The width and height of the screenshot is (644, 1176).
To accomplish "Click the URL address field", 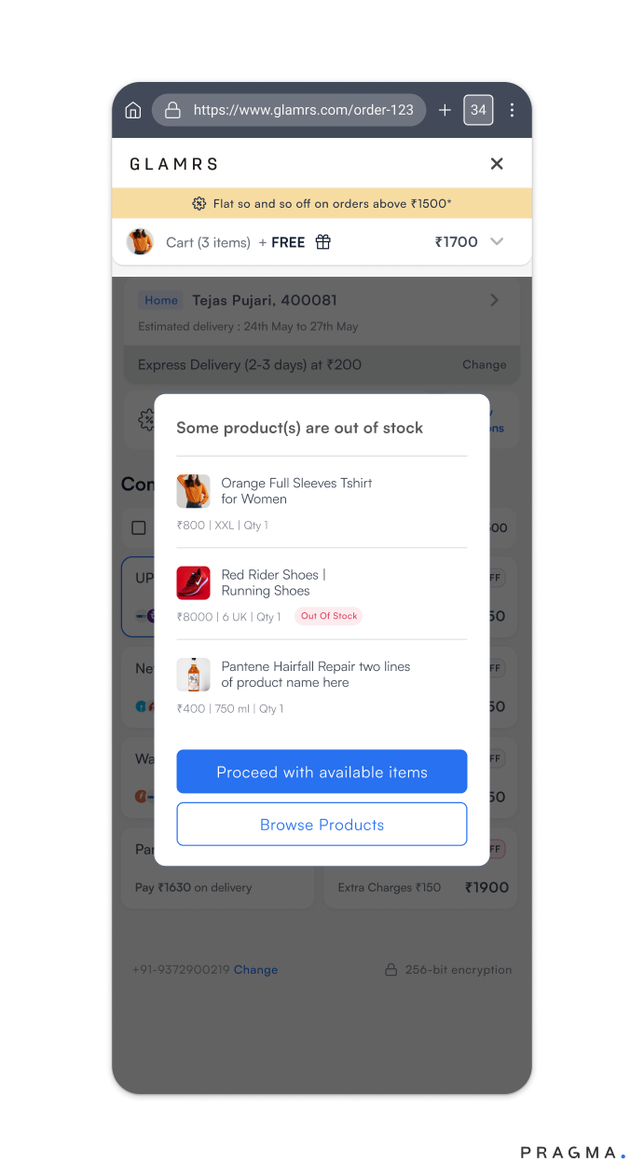I will click(289, 110).
